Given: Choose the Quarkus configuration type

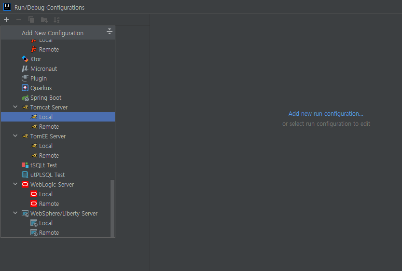Looking at the screenshot, I should tap(58, 88).
